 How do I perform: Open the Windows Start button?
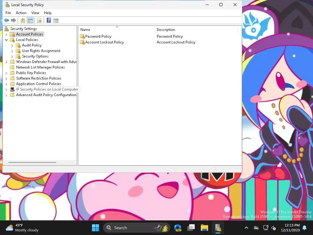pyautogui.click(x=95, y=228)
